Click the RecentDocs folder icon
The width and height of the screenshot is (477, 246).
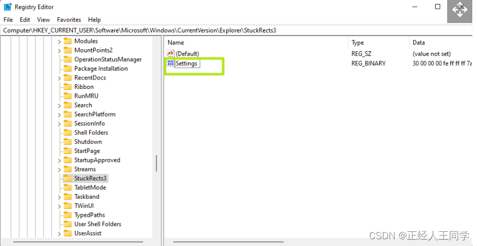coord(68,77)
